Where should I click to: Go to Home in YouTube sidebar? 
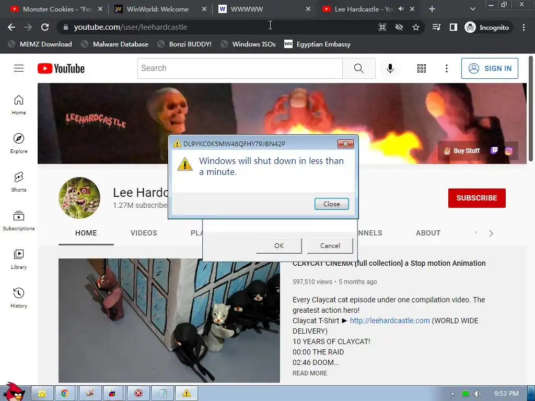pyautogui.click(x=19, y=105)
